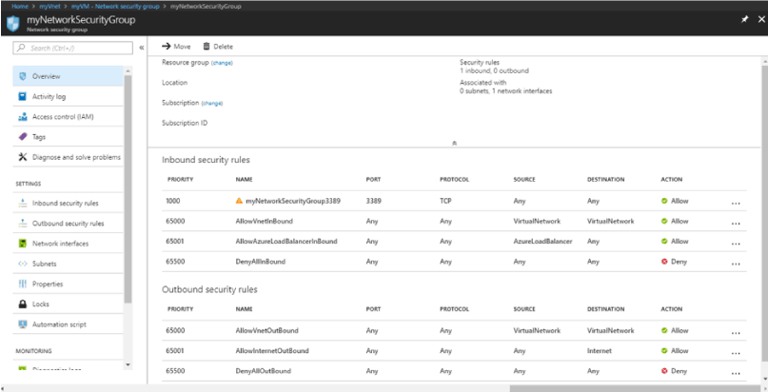This screenshot has height=392, width=768.
Task: Click the Properties bars icon
Action: pos(22,284)
